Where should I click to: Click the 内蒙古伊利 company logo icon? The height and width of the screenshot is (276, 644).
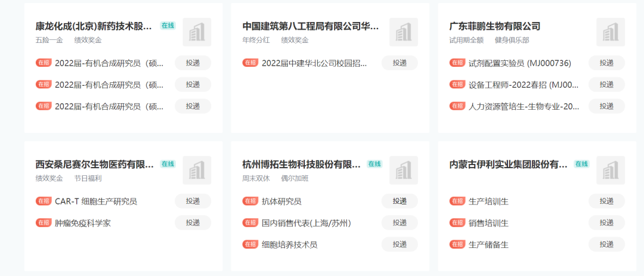[611, 170]
